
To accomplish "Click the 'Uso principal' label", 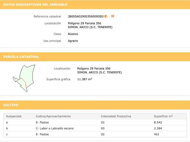I will (x=52, y=41).
